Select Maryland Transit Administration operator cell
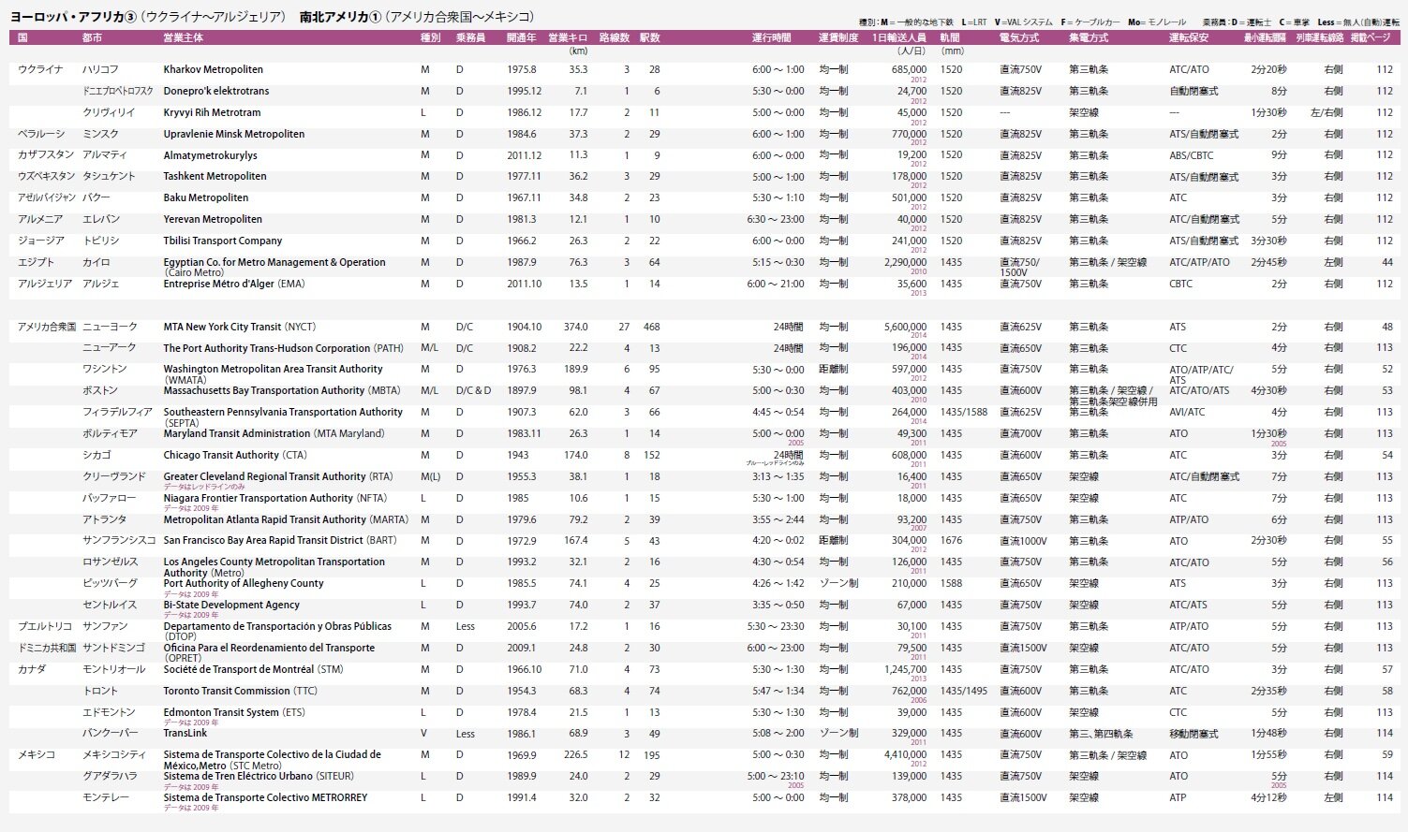This screenshot has width=1408, height=832. 274,433
